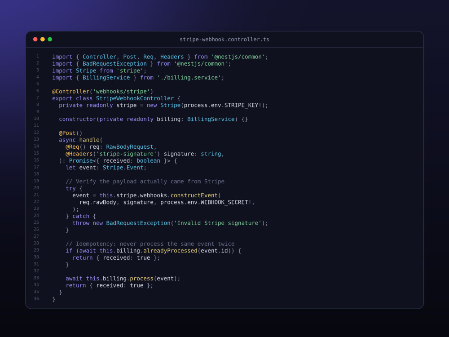Click the @Post decorator
Screen dimensions: 449x337
(x=67, y=133)
